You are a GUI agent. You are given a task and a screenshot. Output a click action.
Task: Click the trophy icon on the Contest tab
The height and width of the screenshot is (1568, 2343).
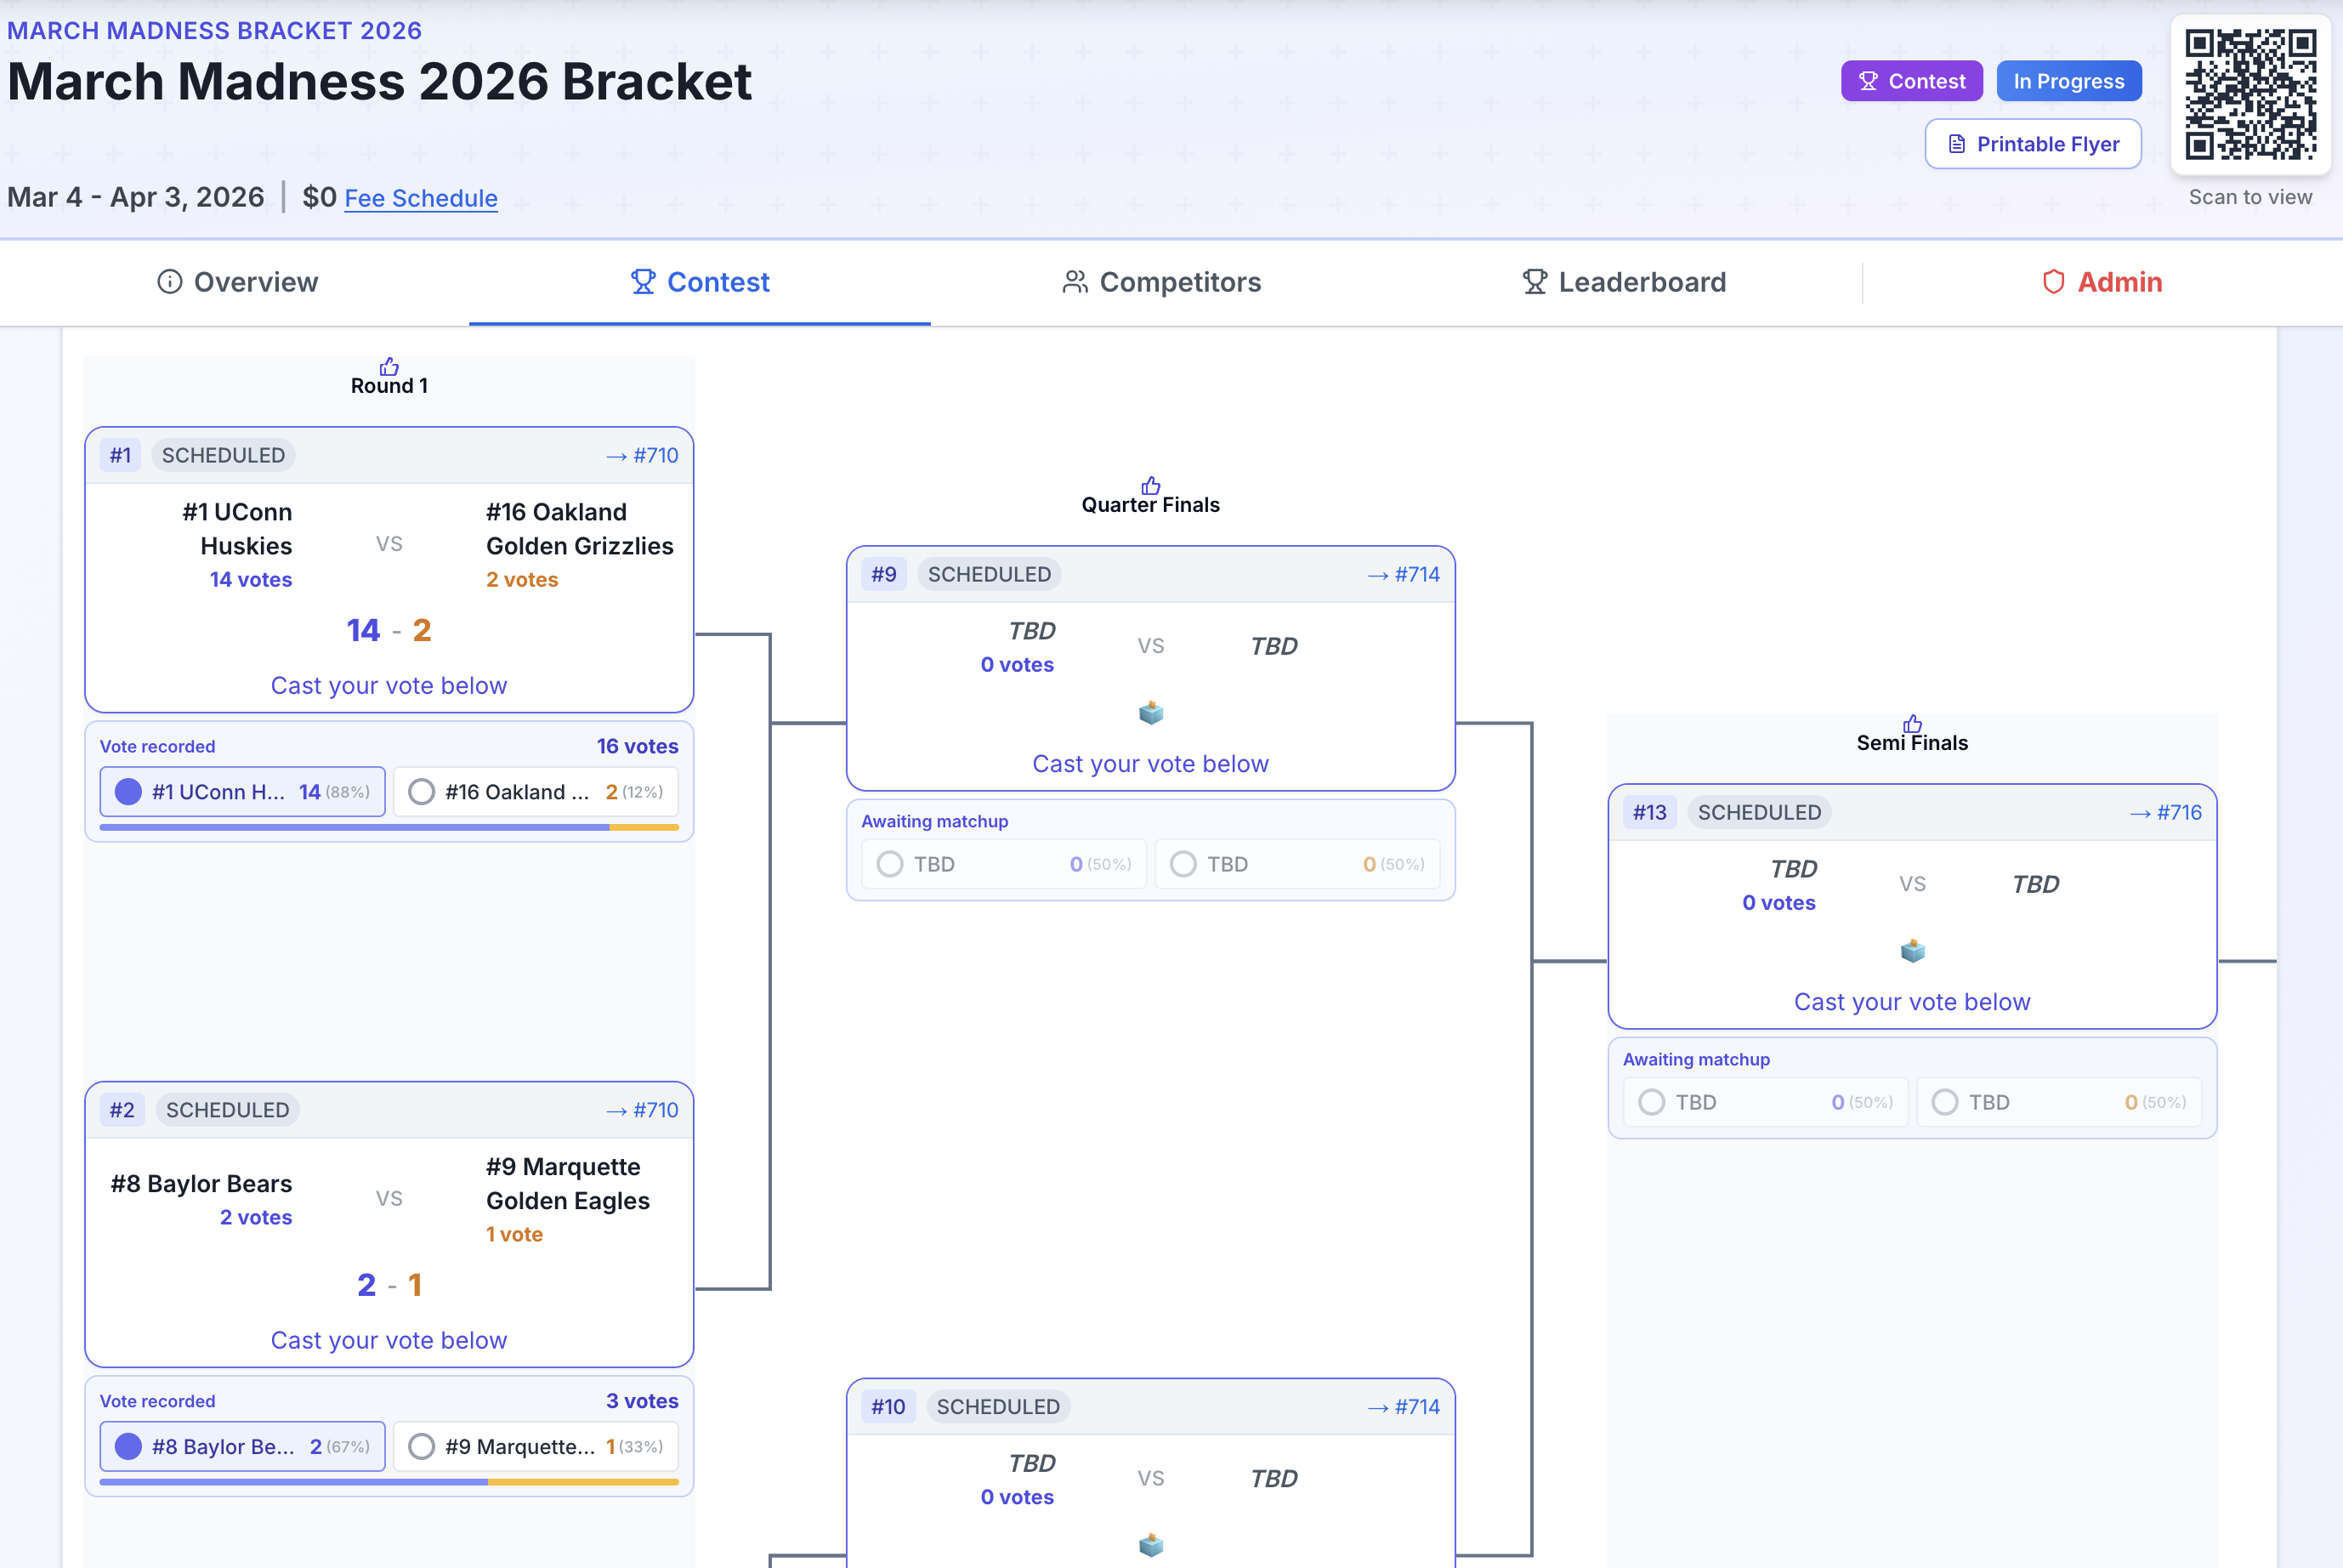tap(644, 281)
